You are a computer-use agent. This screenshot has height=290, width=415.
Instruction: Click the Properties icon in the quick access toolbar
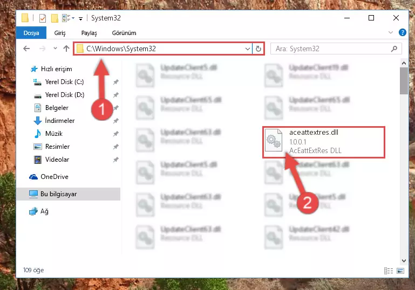point(42,18)
